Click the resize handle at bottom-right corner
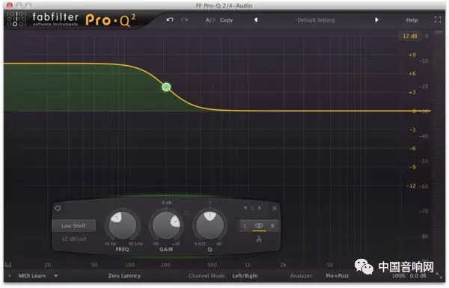Viewport: 449px width, 288px height. (x=439, y=276)
